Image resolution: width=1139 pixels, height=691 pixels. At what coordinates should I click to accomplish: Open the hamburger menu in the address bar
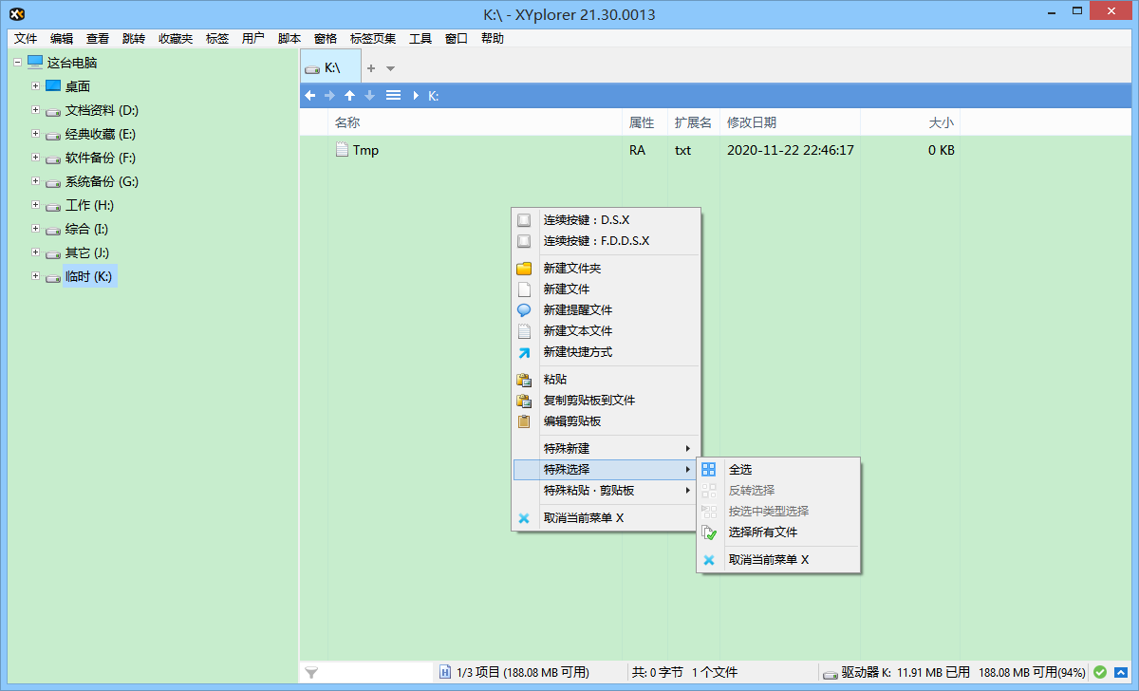tap(393, 95)
